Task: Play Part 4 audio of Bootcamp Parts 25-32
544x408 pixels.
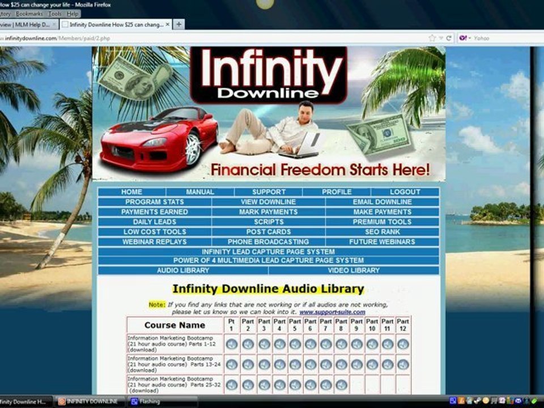Action: pos(279,385)
